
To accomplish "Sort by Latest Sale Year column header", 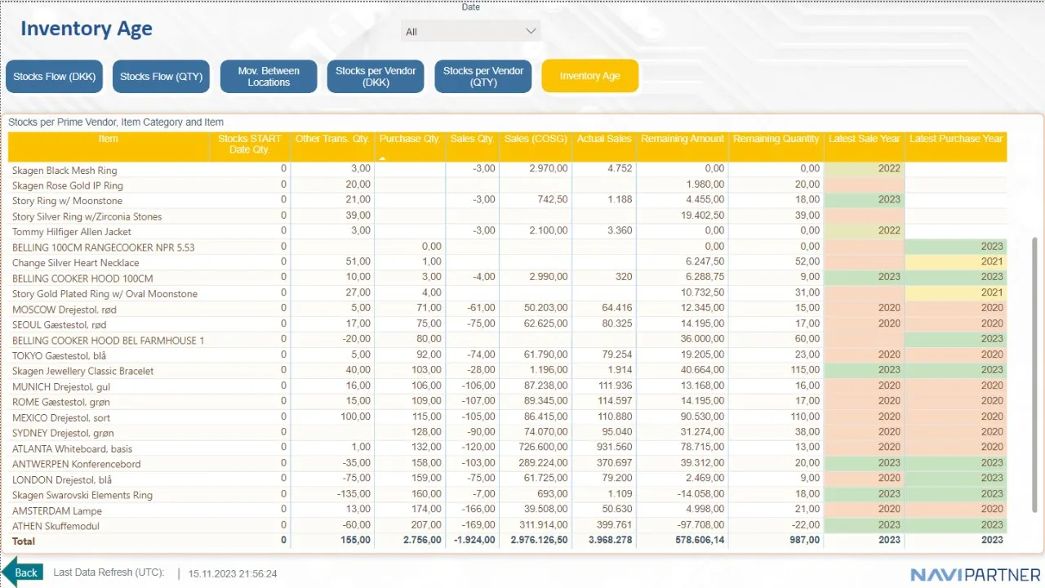I will click(865, 139).
